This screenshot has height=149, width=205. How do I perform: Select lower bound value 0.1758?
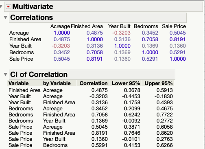coord(132,103)
